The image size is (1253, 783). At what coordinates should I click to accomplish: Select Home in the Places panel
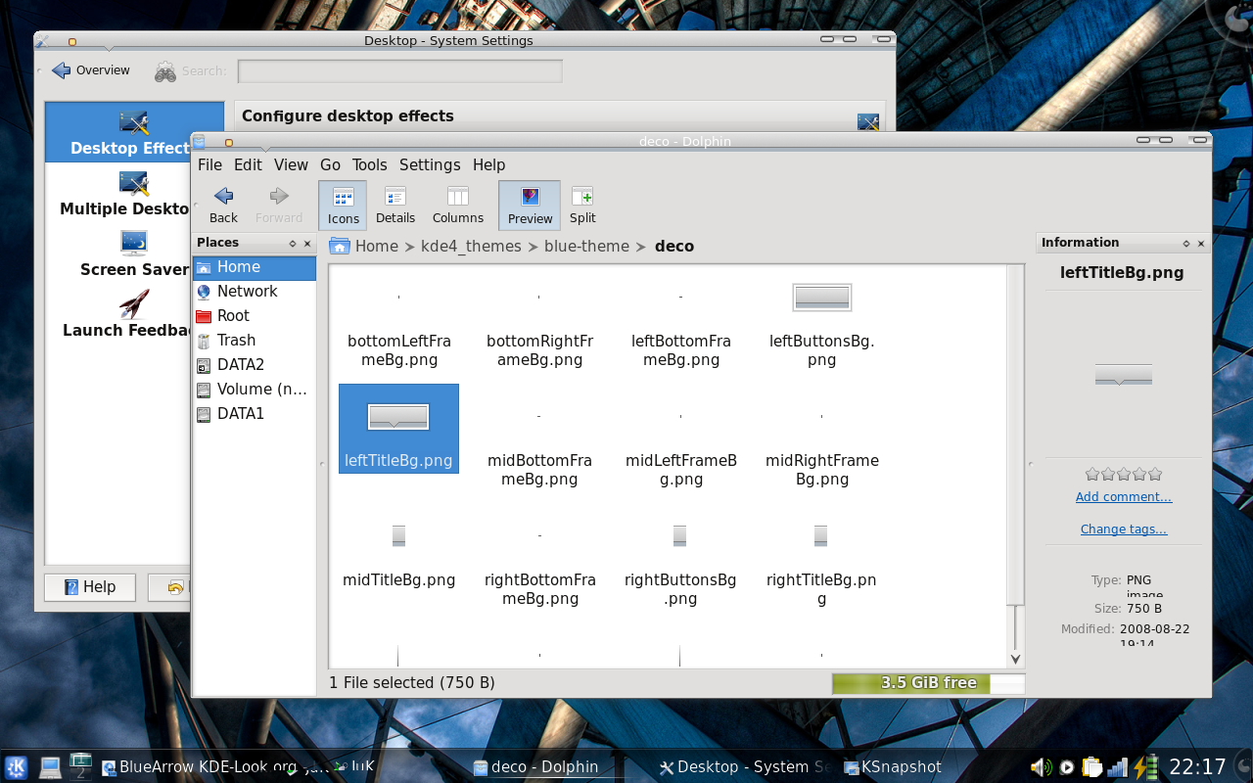tap(255, 267)
